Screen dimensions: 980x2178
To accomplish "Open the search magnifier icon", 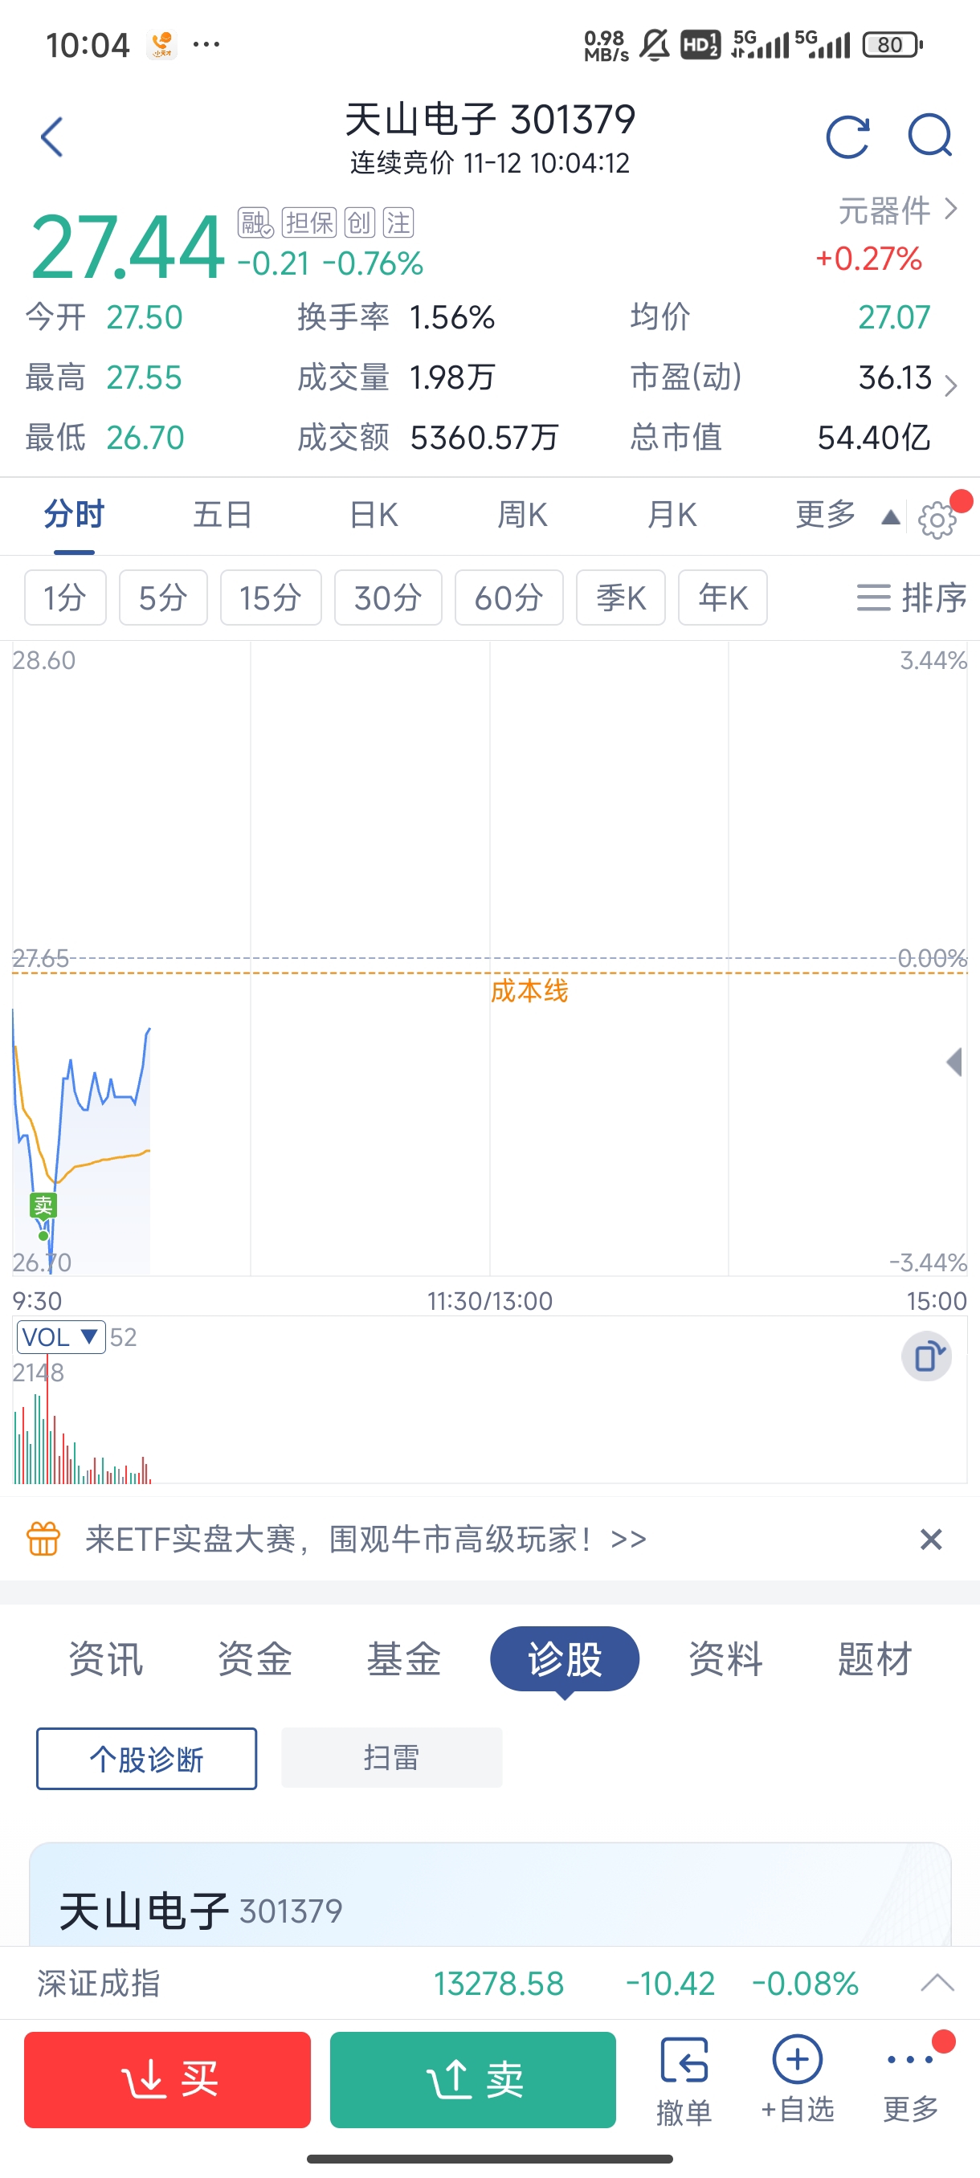I will click(930, 137).
